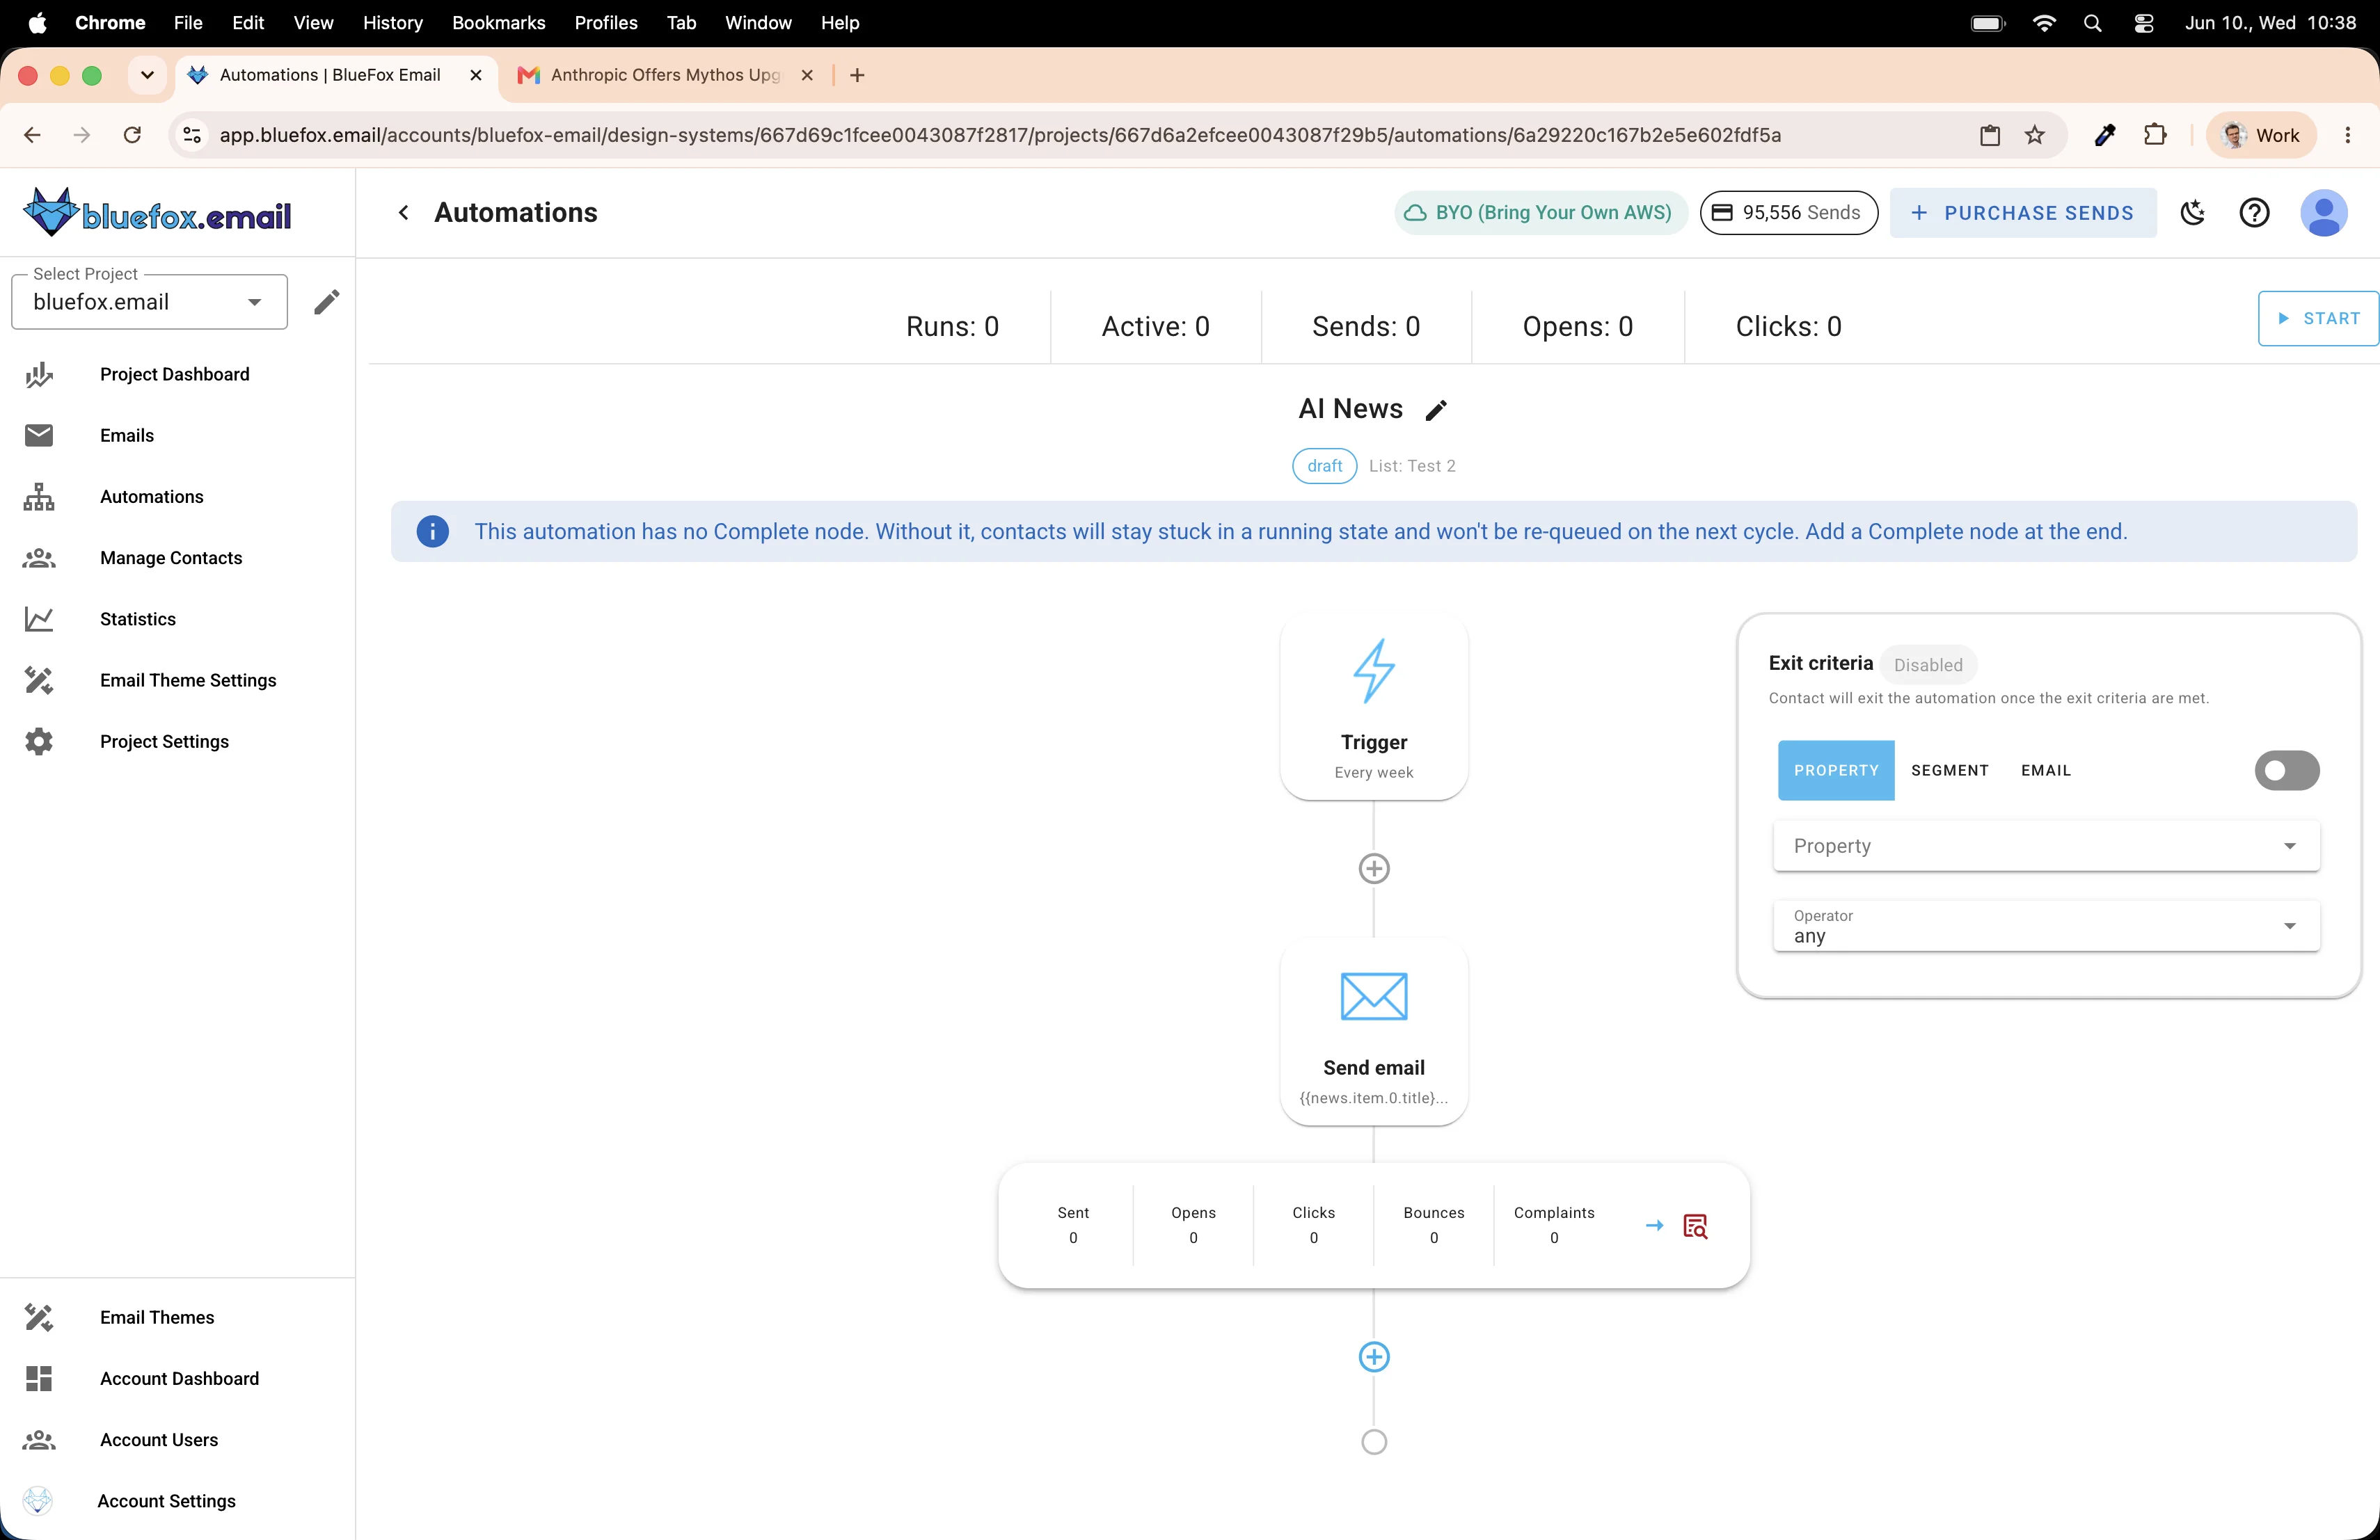Click the Account Settings fox icon

click(38, 1500)
